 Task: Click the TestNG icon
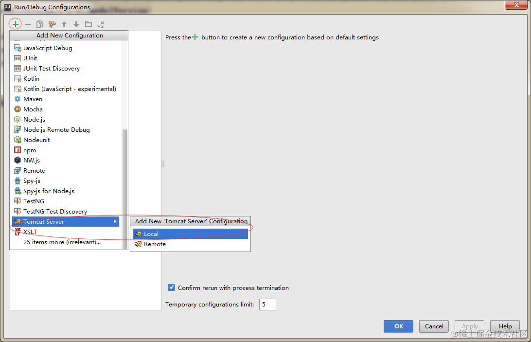tap(18, 201)
